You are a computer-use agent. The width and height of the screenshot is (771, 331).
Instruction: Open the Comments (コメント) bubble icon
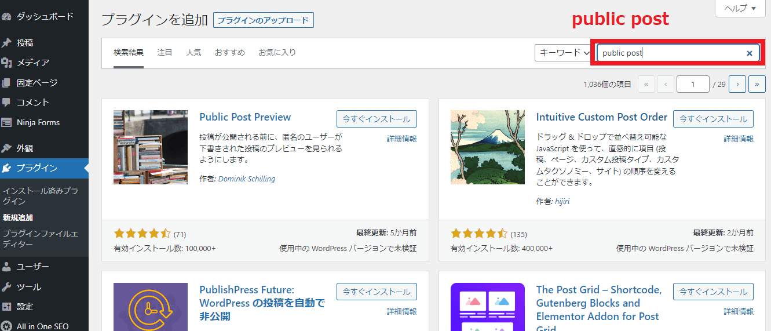[7, 103]
